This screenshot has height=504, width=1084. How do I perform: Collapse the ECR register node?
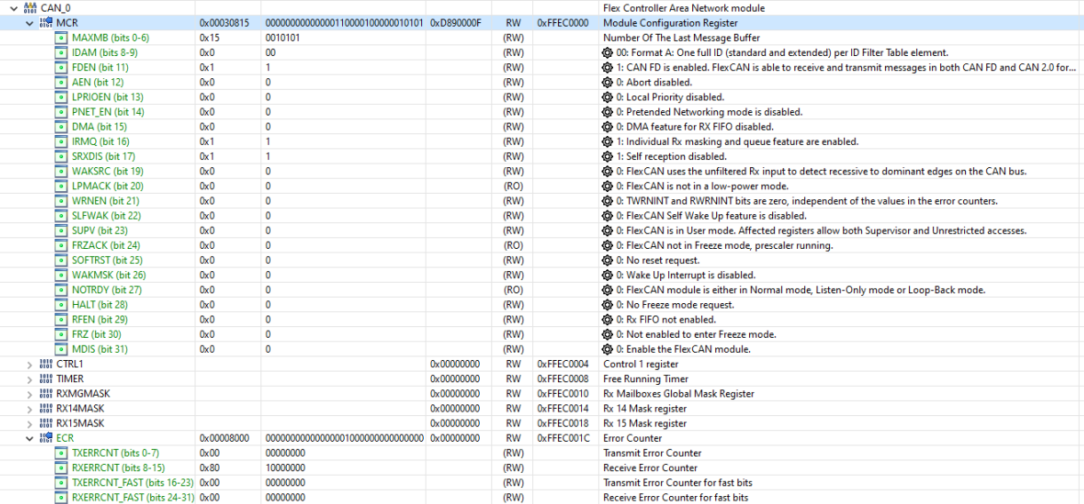coord(30,438)
